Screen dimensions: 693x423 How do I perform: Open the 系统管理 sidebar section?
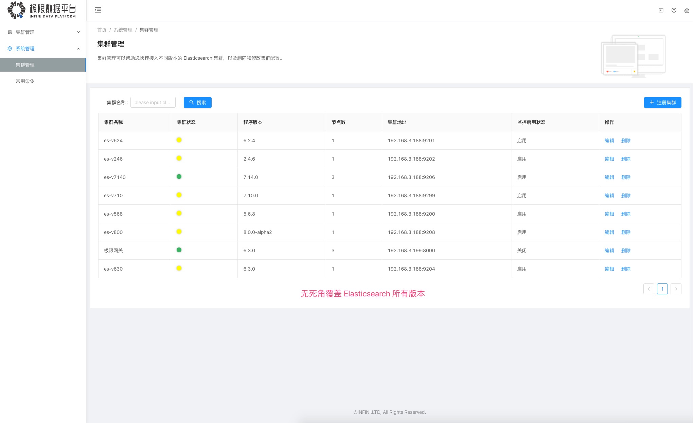click(43, 49)
